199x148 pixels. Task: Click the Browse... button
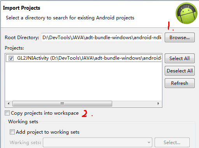pos(180,38)
